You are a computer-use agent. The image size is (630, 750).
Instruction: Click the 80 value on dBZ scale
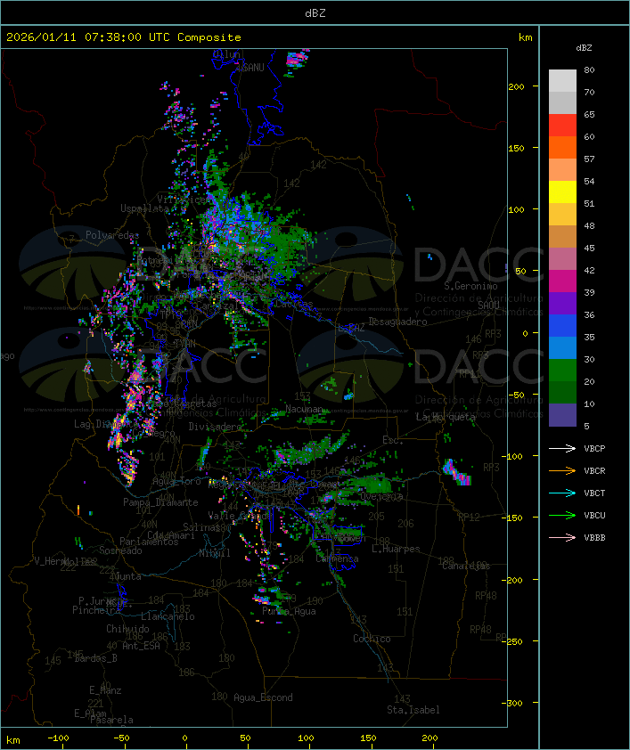(x=589, y=69)
